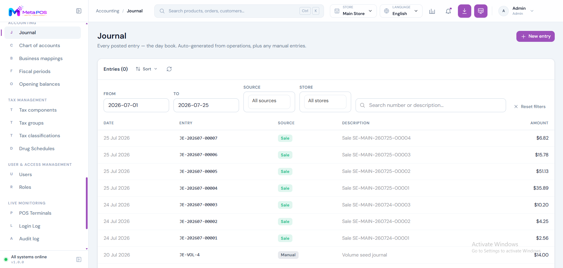563x268 pixels.
Task: Click the search magnifier in top bar
Action: tap(162, 11)
